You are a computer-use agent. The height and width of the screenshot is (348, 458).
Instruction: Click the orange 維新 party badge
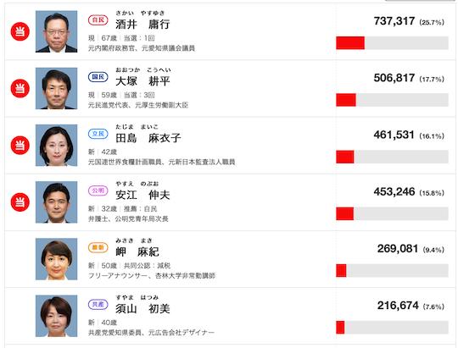click(x=98, y=247)
